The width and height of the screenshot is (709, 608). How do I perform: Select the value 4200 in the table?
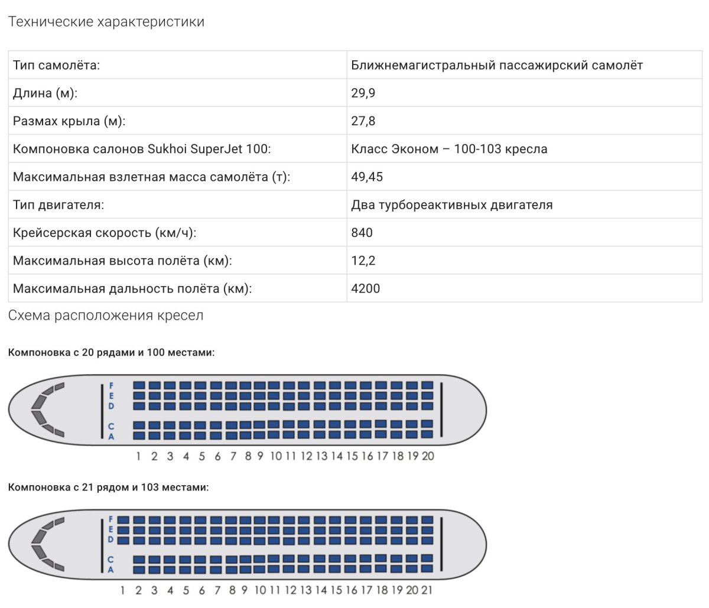coord(366,288)
